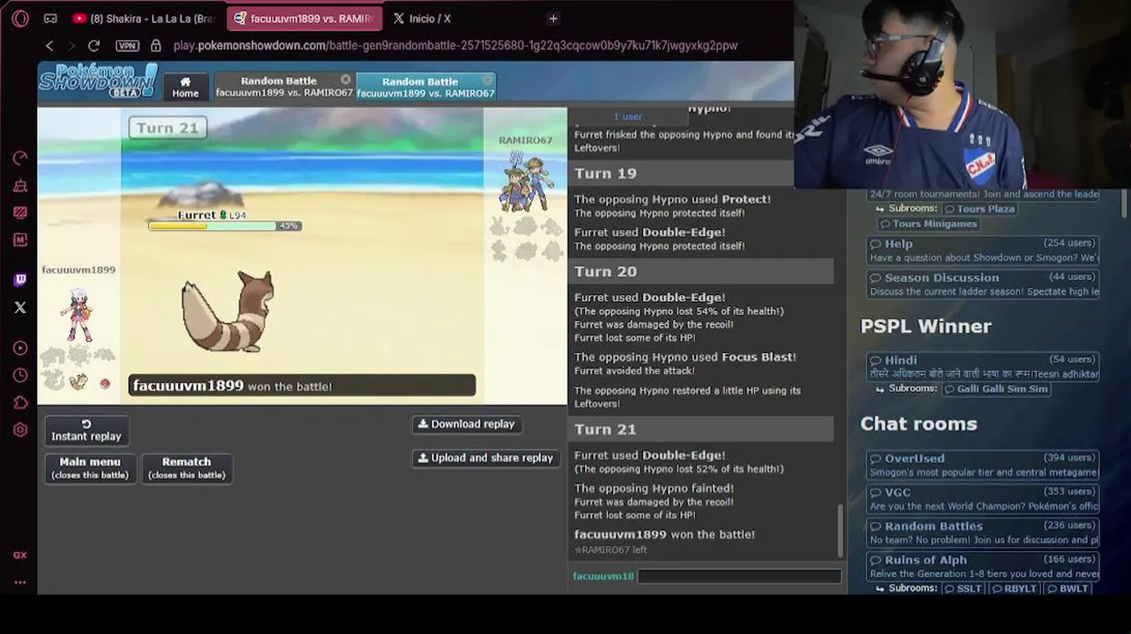
Task: Switch to facuuuvm1899 vs. RAMIRO browser tab
Action: 305,18
